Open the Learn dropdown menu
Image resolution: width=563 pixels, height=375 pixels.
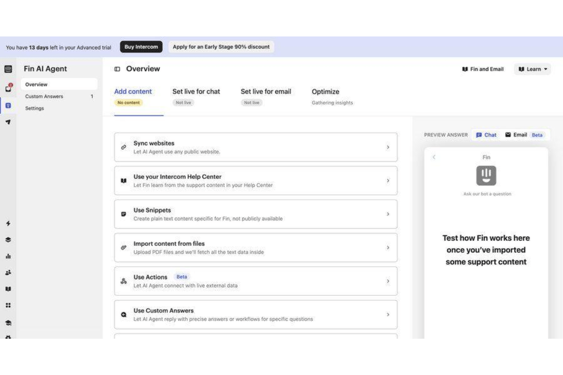(533, 69)
